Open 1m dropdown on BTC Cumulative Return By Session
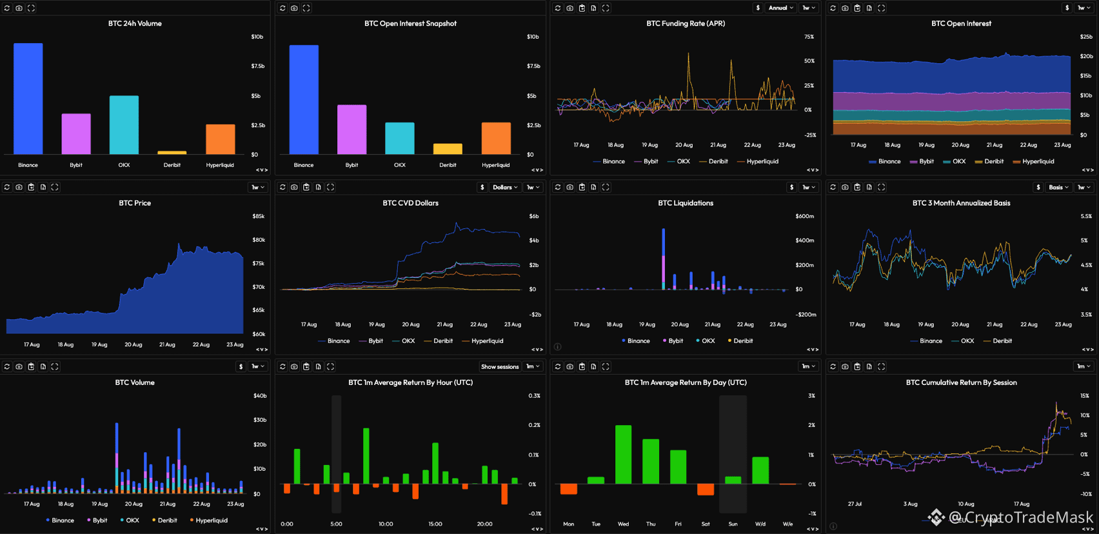The width and height of the screenshot is (1099, 534). (x=1084, y=367)
